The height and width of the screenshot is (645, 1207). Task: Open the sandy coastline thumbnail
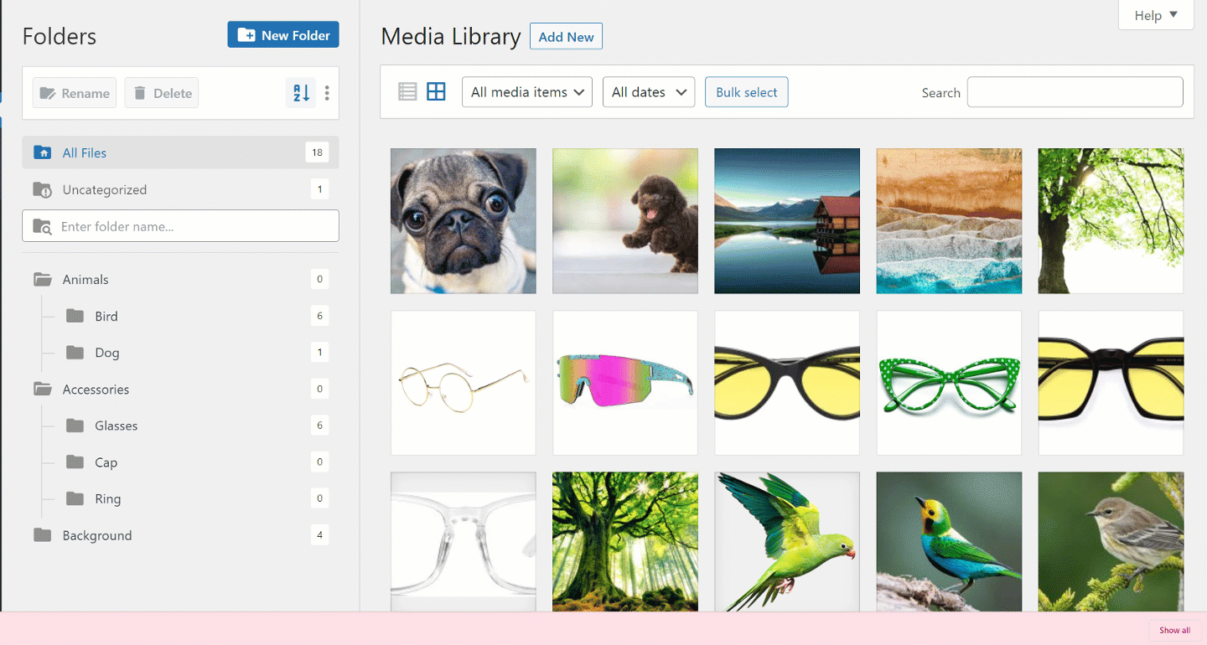pos(949,221)
